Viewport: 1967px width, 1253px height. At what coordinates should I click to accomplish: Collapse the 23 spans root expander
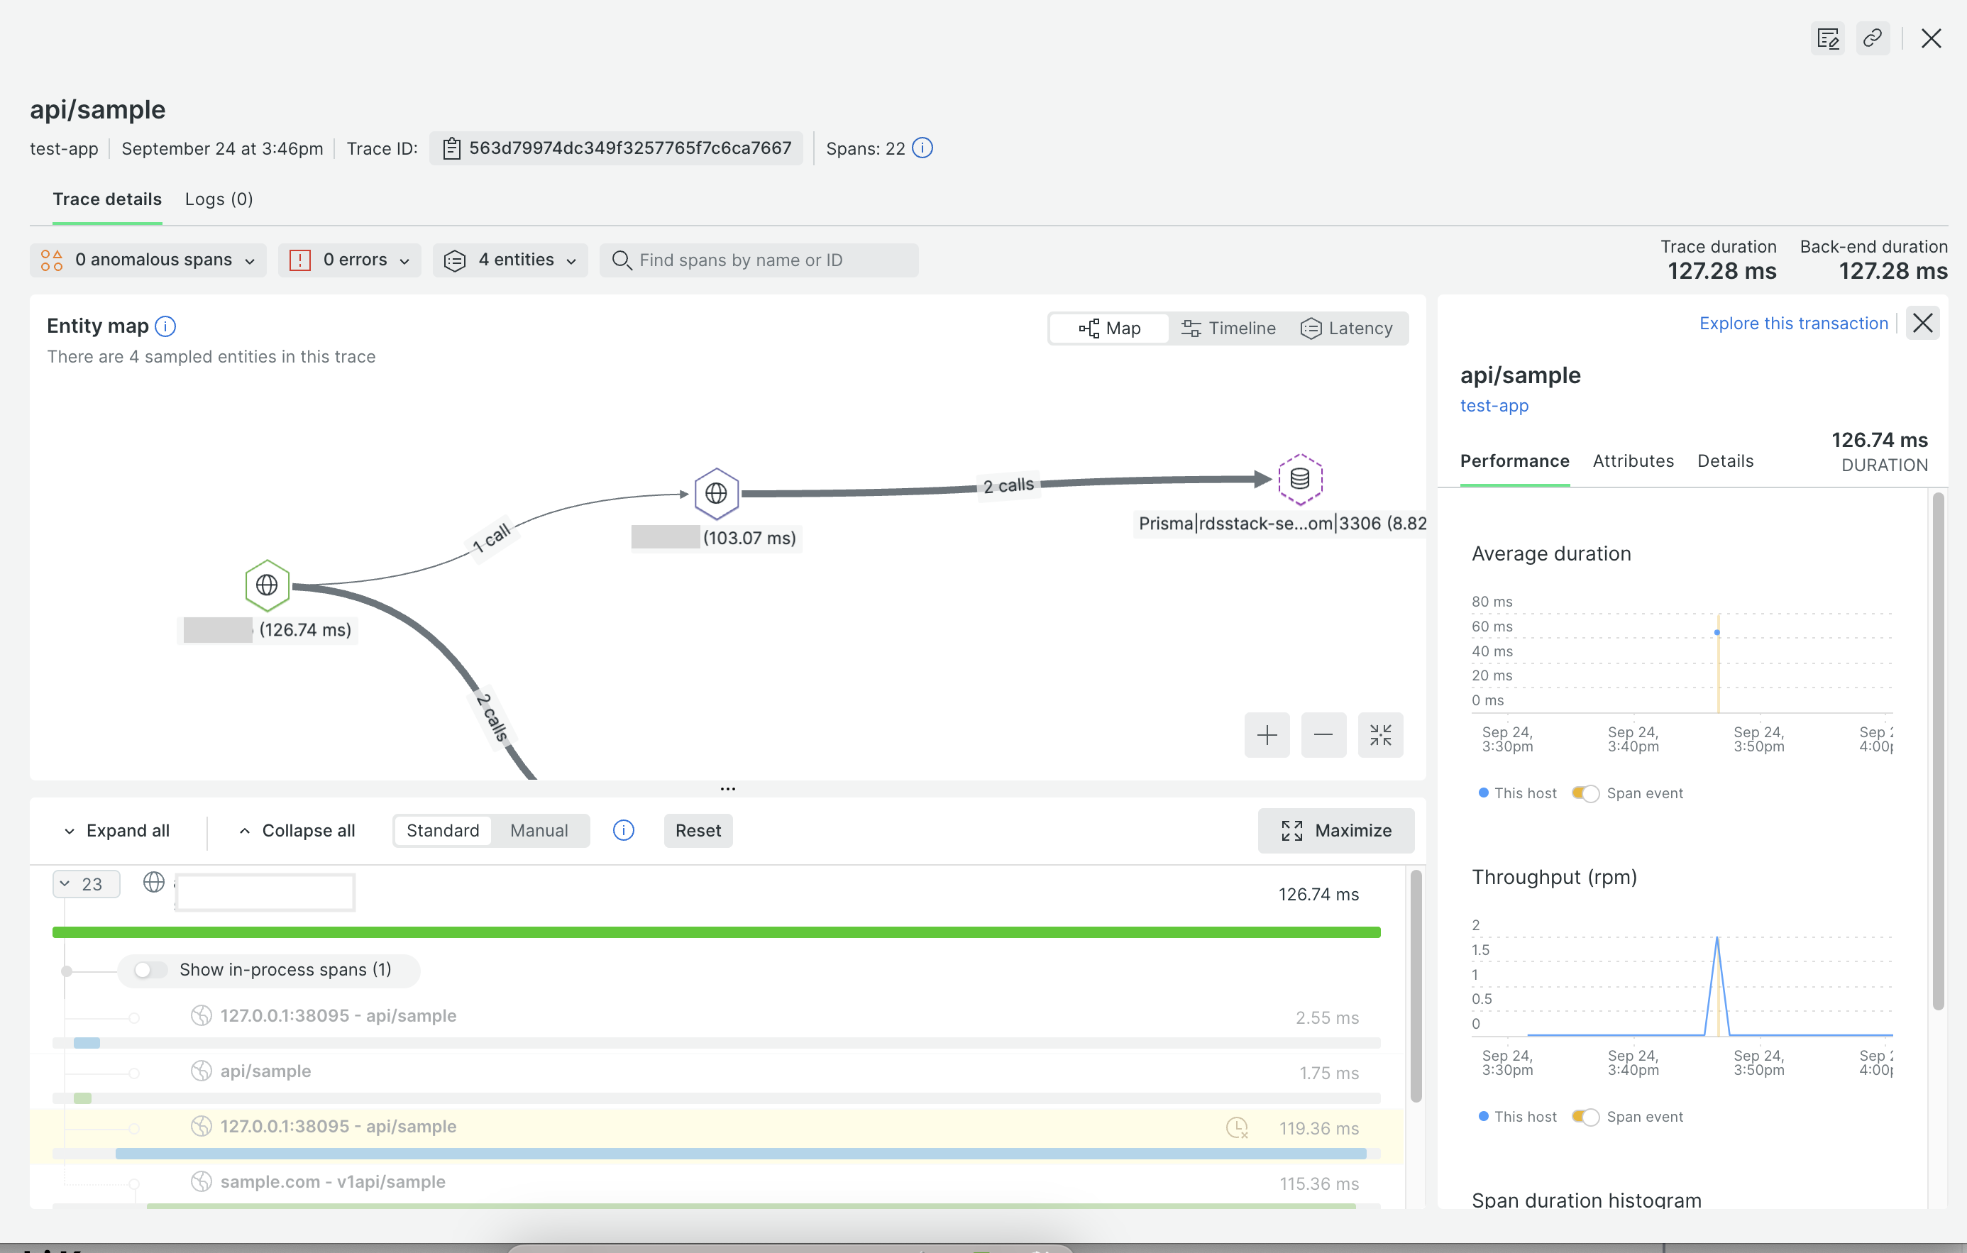point(86,884)
